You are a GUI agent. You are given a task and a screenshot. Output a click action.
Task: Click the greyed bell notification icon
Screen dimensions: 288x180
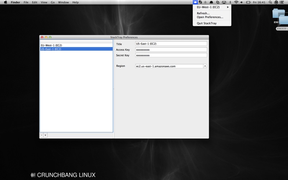(205, 2)
